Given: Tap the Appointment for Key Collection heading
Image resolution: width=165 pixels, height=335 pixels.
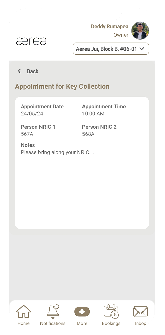Looking at the screenshot, I should click(x=62, y=86).
